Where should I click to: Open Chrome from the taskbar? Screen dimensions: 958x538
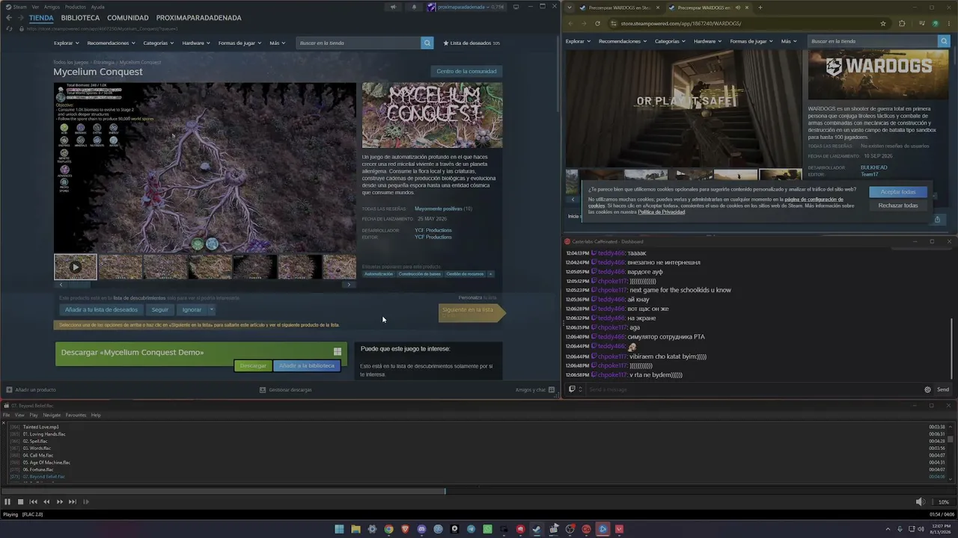tap(388, 529)
